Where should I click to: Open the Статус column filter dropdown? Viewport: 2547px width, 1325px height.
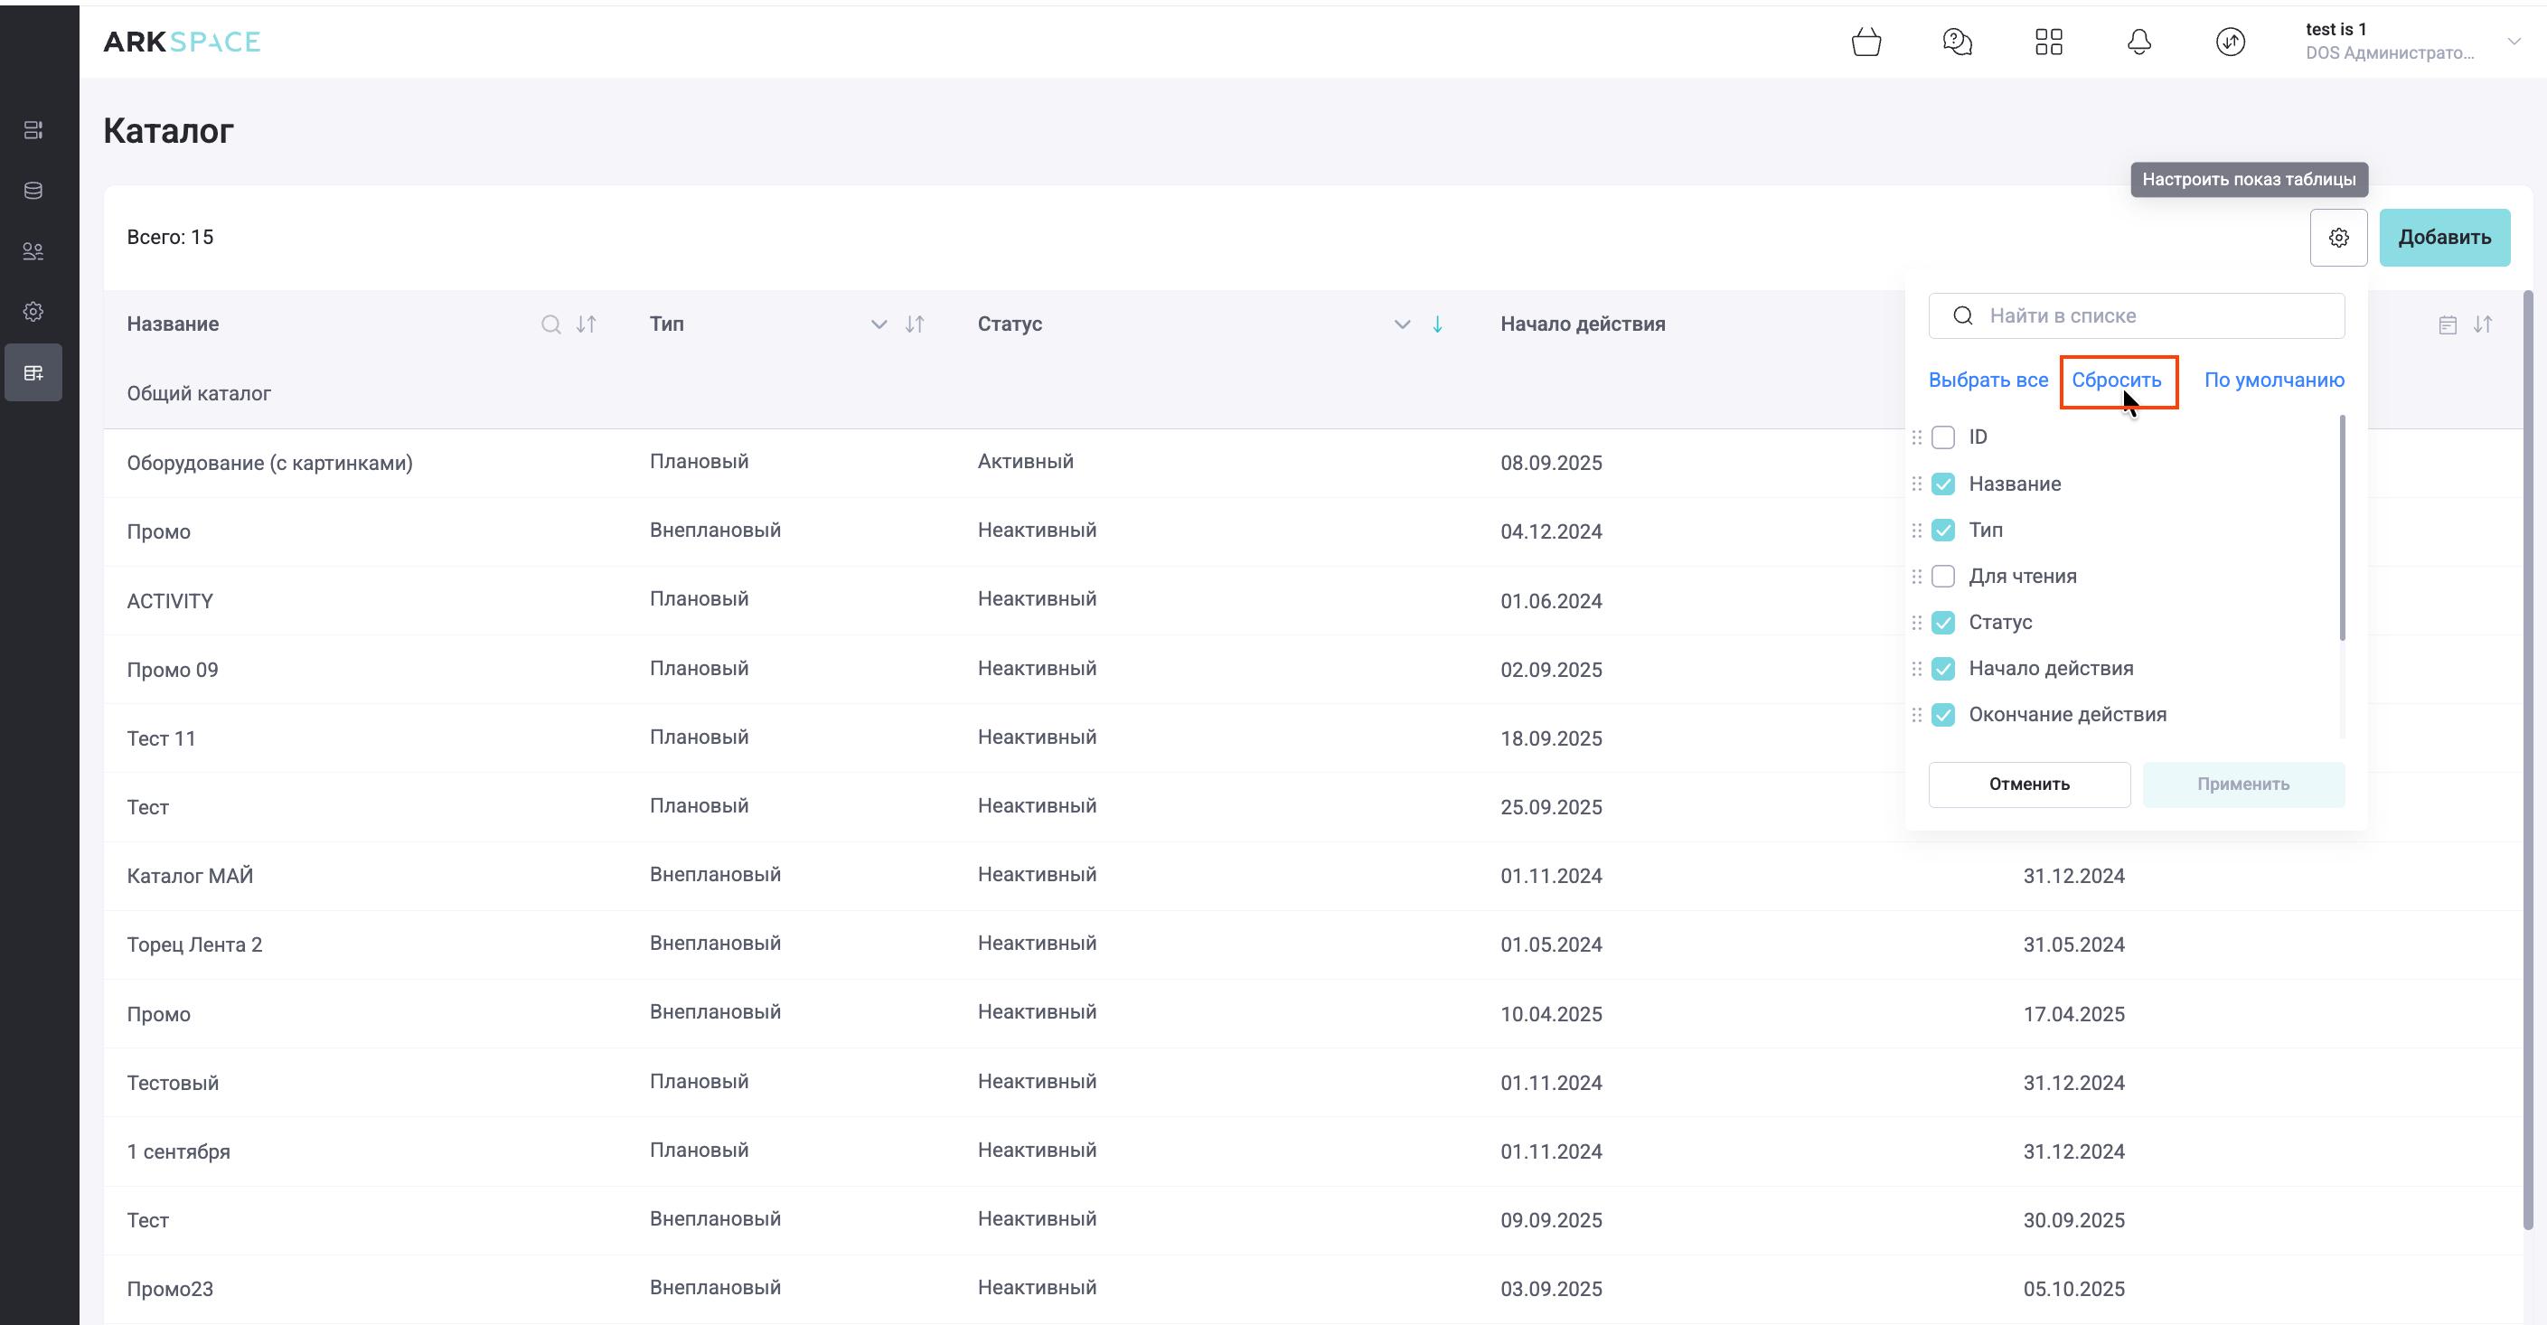pos(1401,324)
